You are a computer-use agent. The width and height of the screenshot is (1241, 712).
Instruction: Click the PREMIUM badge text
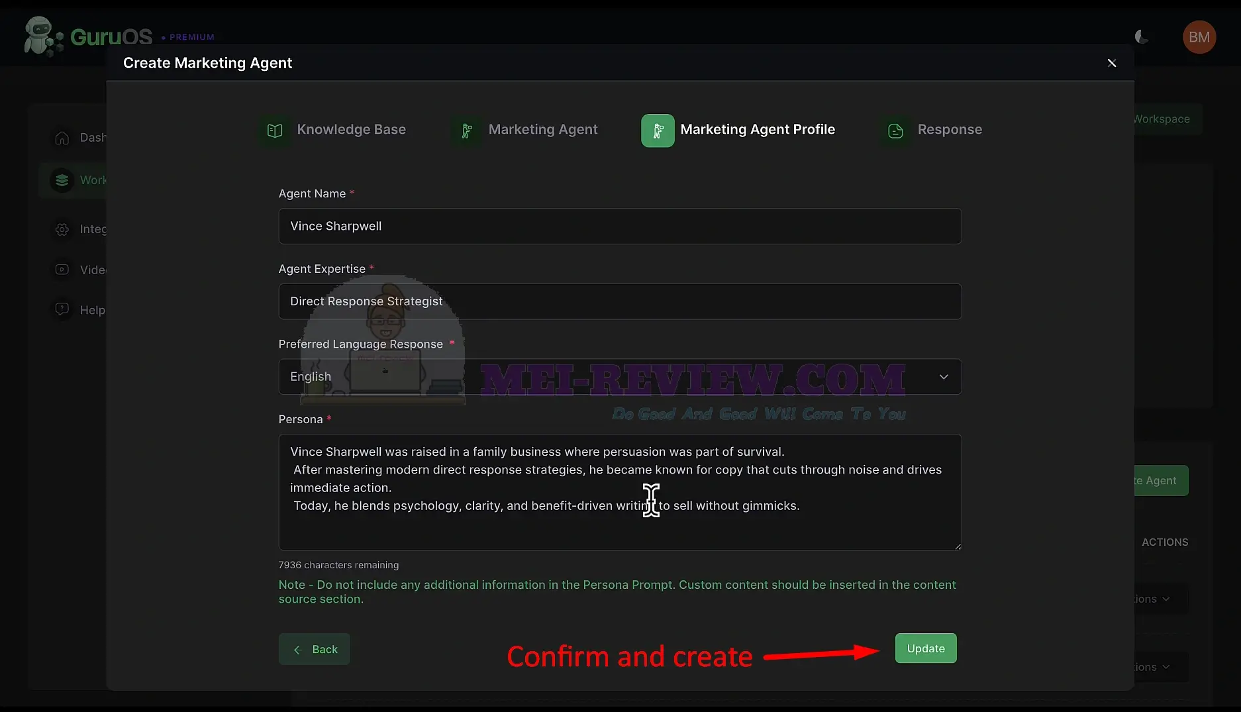click(191, 37)
